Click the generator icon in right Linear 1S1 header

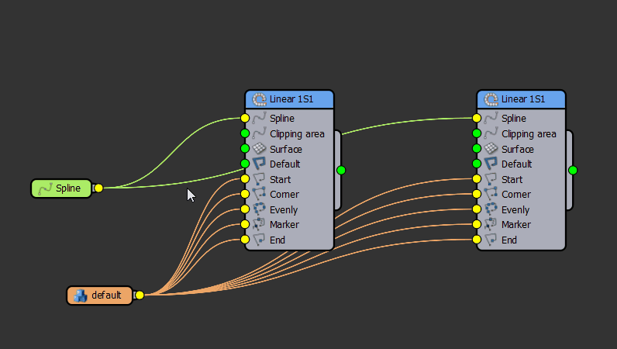tap(491, 99)
